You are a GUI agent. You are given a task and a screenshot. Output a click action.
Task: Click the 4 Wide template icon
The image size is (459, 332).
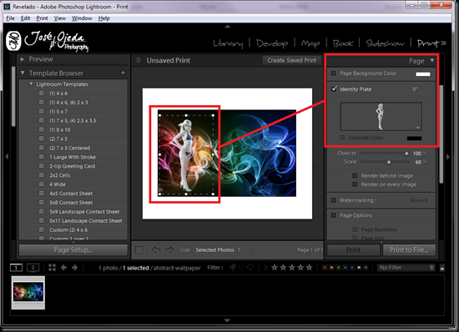point(42,184)
